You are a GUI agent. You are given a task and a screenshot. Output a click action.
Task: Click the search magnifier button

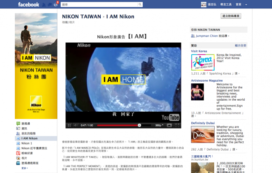pyautogui.click(x=140, y=5)
